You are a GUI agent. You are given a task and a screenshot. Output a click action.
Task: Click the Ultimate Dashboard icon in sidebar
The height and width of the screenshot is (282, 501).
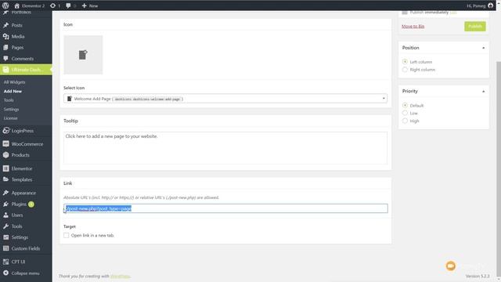pyautogui.click(x=5, y=70)
